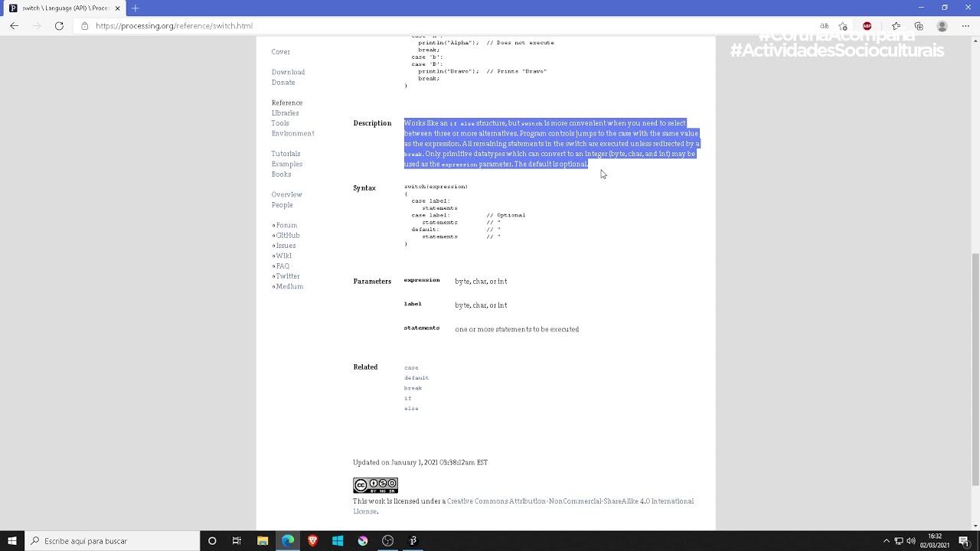Screen dimensions: 980x551
Task: Open Task View in taskbar
Action: click(x=237, y=541)
